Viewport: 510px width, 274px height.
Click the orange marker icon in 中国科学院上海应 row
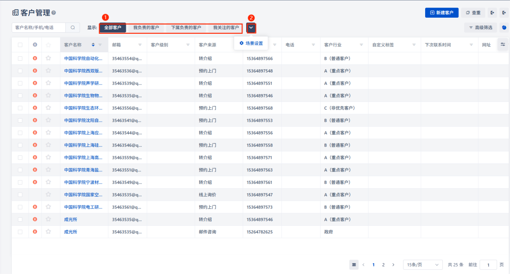tap(35, 133)
